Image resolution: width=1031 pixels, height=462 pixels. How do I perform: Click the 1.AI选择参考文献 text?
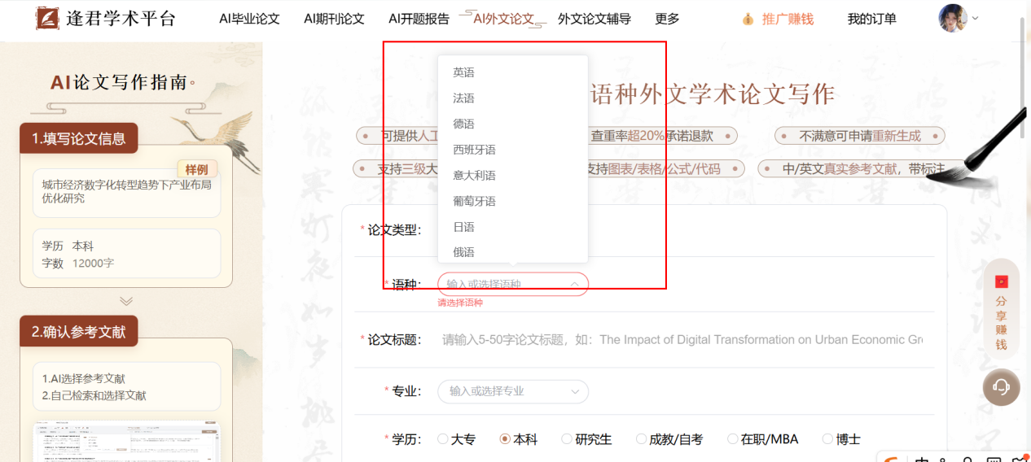pyautogui.click(x=84, y=378)
